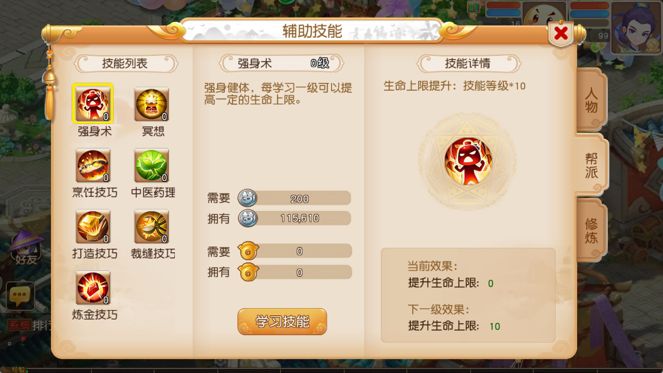Tap the owned silver amount 115,610 bar

click(300, 218)
